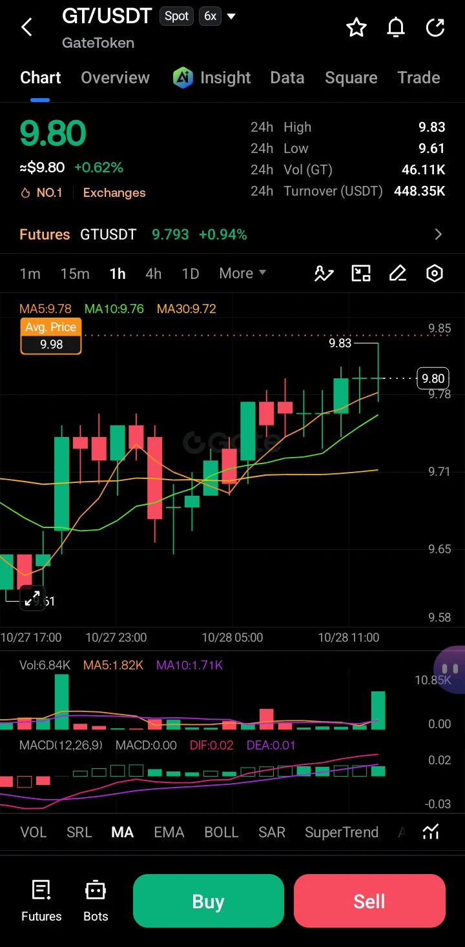Toggle the MA indicator
The image size is (465, 947).
(123, 832)
